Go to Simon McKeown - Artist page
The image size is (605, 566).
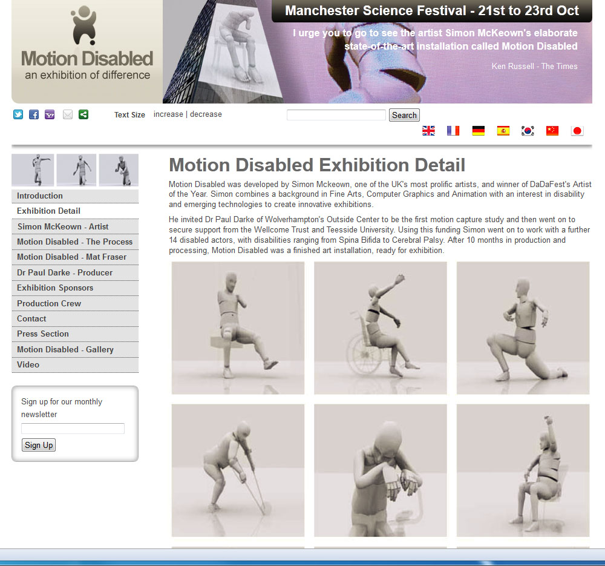75,226
